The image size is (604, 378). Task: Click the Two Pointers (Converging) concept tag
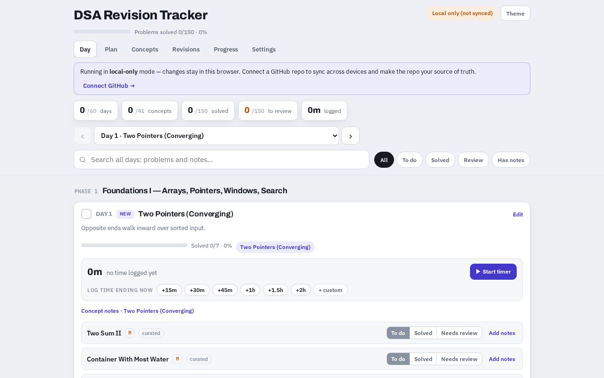275,247
